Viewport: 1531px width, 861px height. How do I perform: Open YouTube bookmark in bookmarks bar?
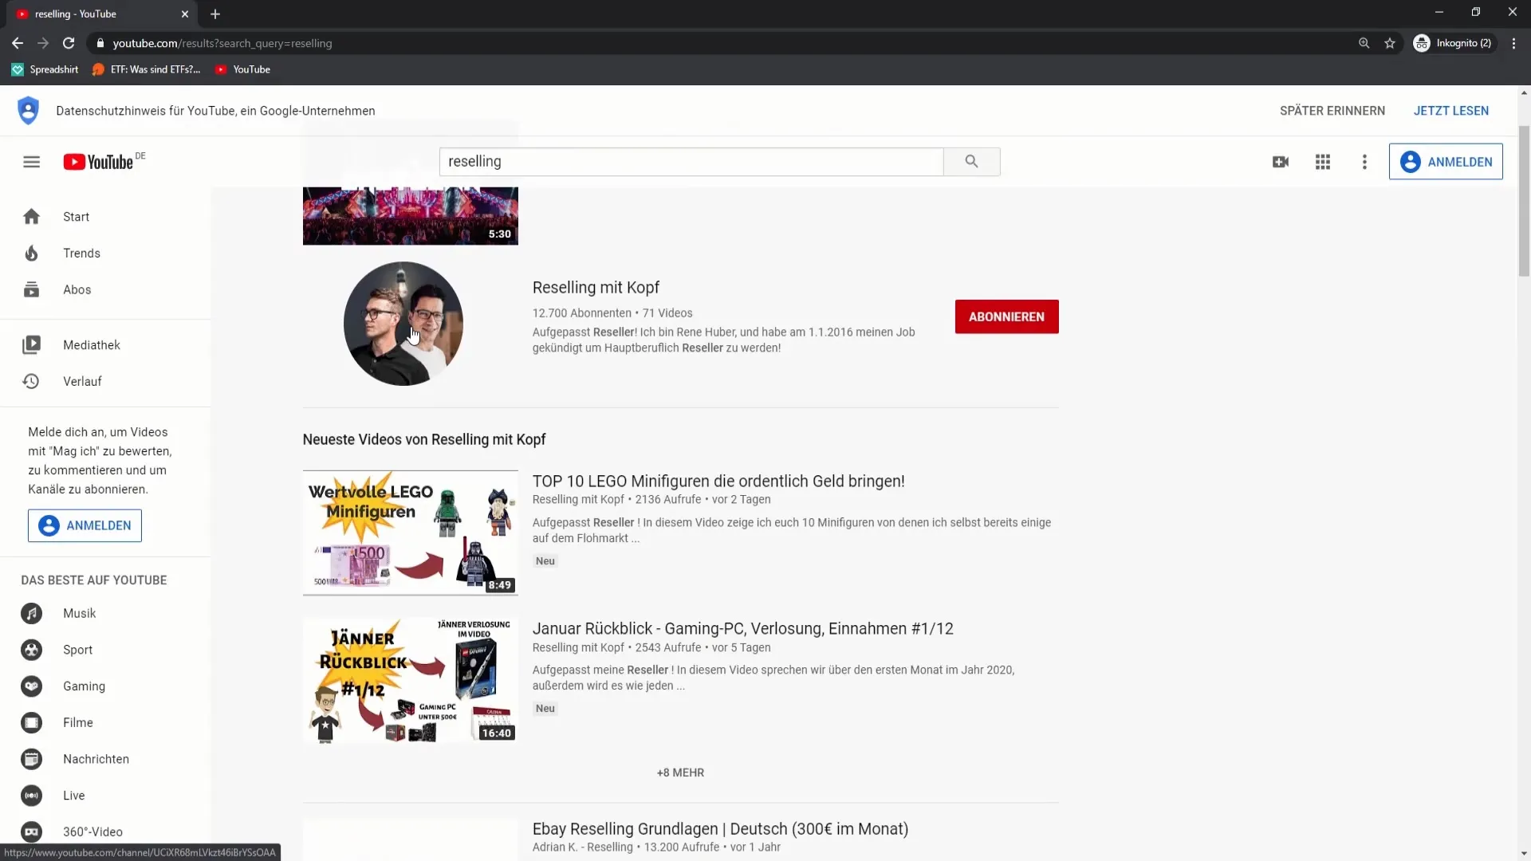click(x=243, y=69)
